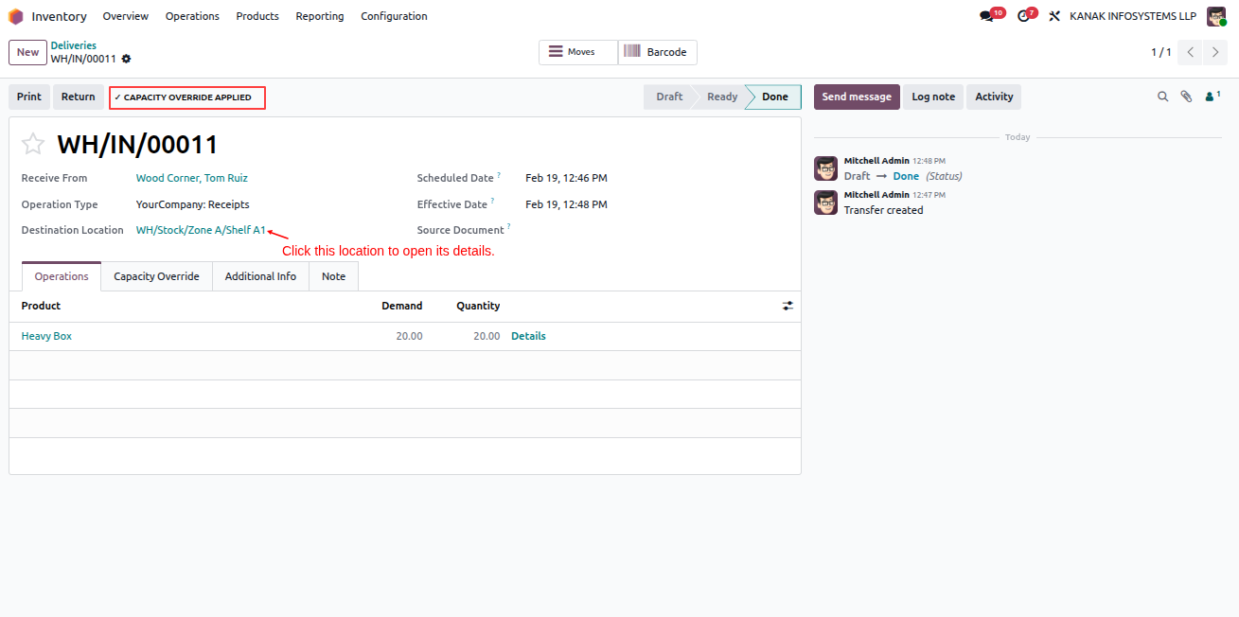Expand the Configuration menu

coord(394,16)
